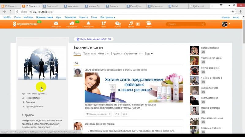The height and width of the screenshot is (137, 245).
Task: Open the Faberlic banner photo
Action: click(x=134, y=87)
